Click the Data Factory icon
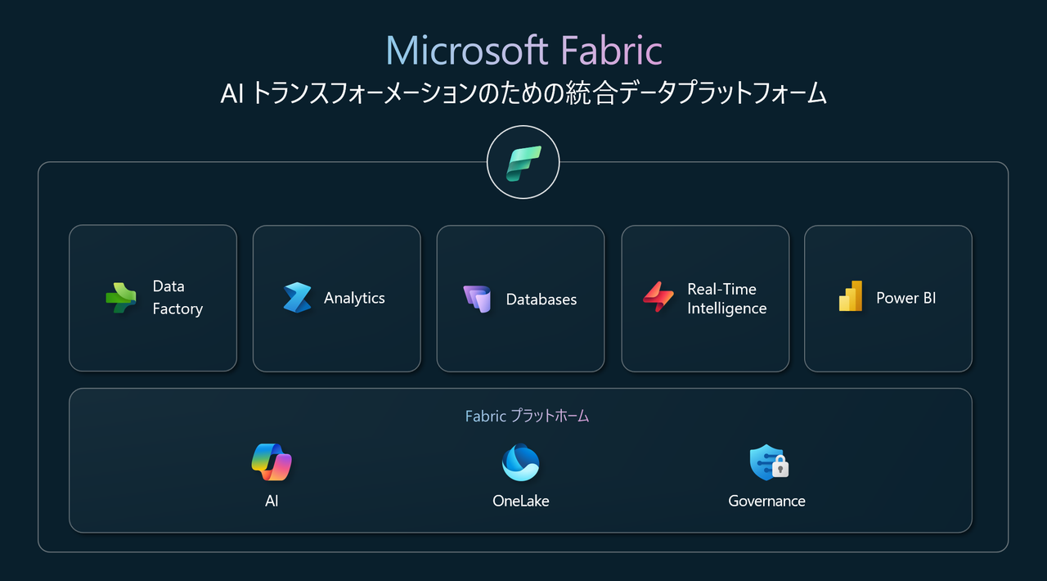The height and width of the screenshot is (581, 1047). tap(121, 298)
